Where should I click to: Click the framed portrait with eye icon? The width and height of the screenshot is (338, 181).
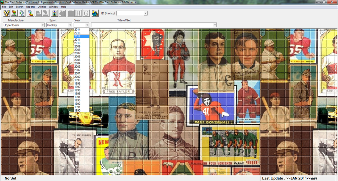[x=54, y=13]
